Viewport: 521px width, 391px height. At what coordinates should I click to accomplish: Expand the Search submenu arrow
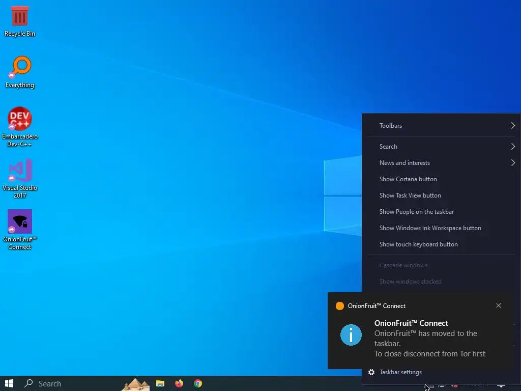click(x=513, y=147)
